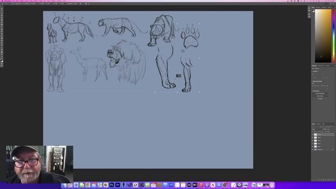The image size is (336, 189).
Task: Click the View More button
Action: point(320,99)
